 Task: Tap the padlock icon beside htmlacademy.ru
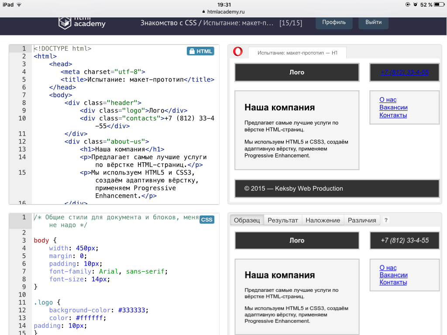[203, 12]
